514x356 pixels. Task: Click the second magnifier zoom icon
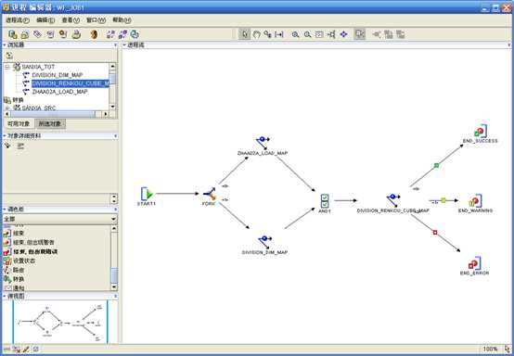(x=307, y=34)
